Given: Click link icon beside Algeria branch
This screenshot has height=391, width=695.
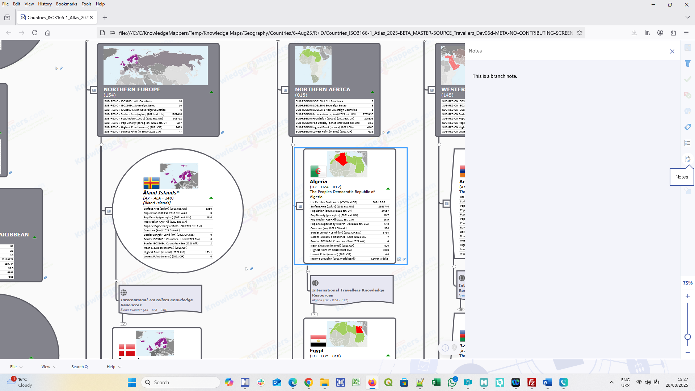Looking at the screenshot, I should tap(404, 259).
